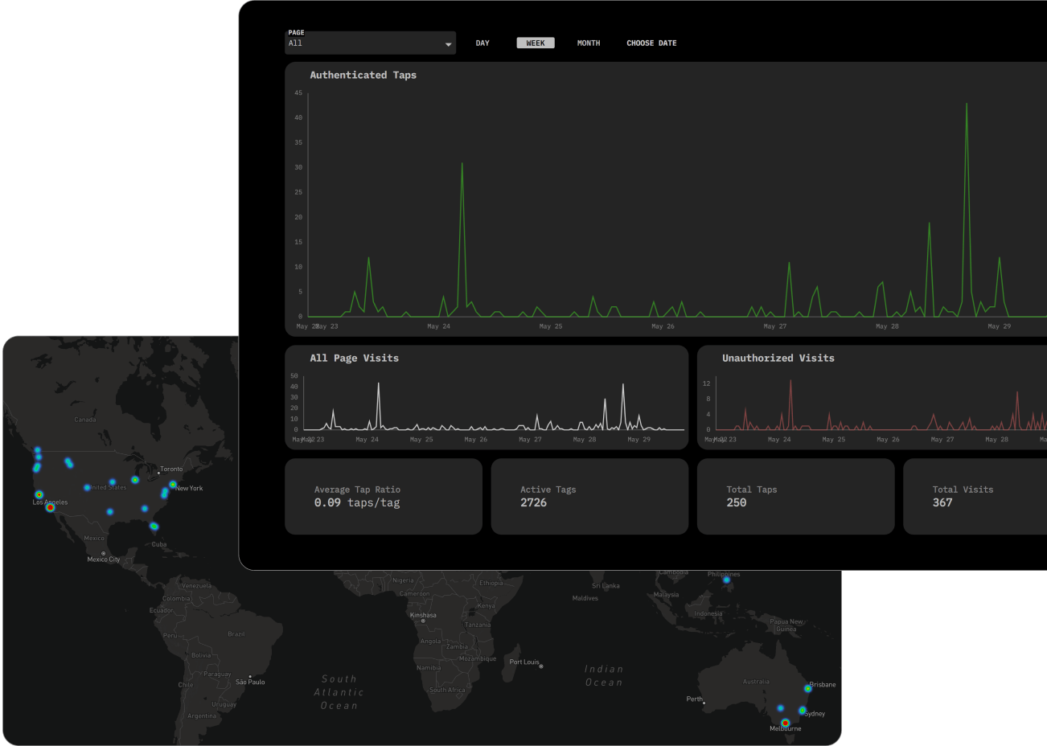This screenshot has width=1047, height=746.
Task: Click the red heat spot near Los Angeles
Action: click(x=50, y=507)
